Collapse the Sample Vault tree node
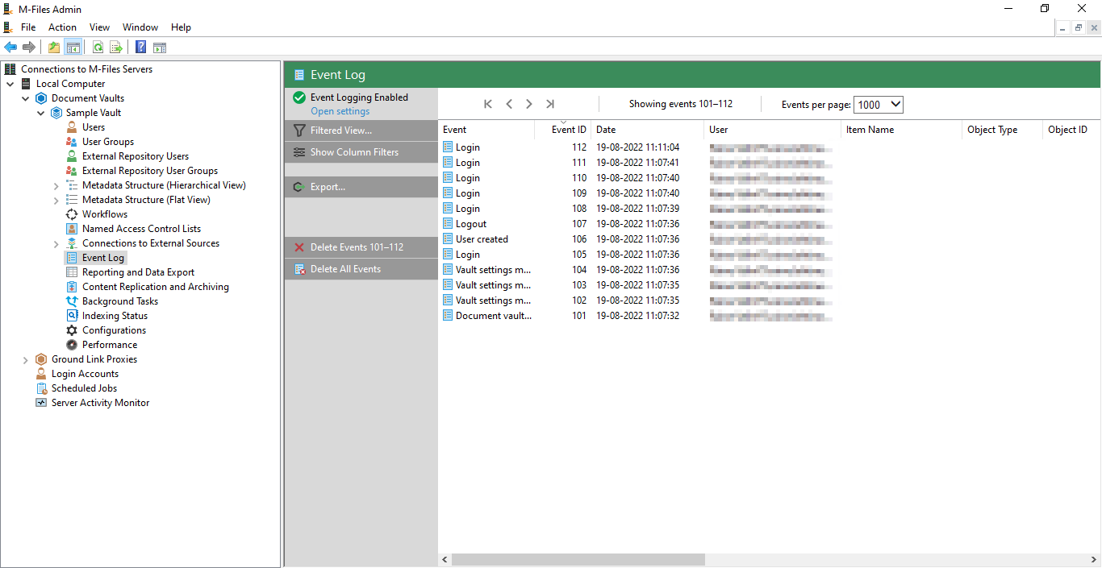Screen dimensions: 1102x568 click(41, 113)
